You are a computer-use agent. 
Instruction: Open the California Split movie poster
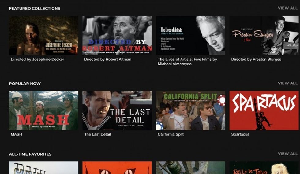190,110
